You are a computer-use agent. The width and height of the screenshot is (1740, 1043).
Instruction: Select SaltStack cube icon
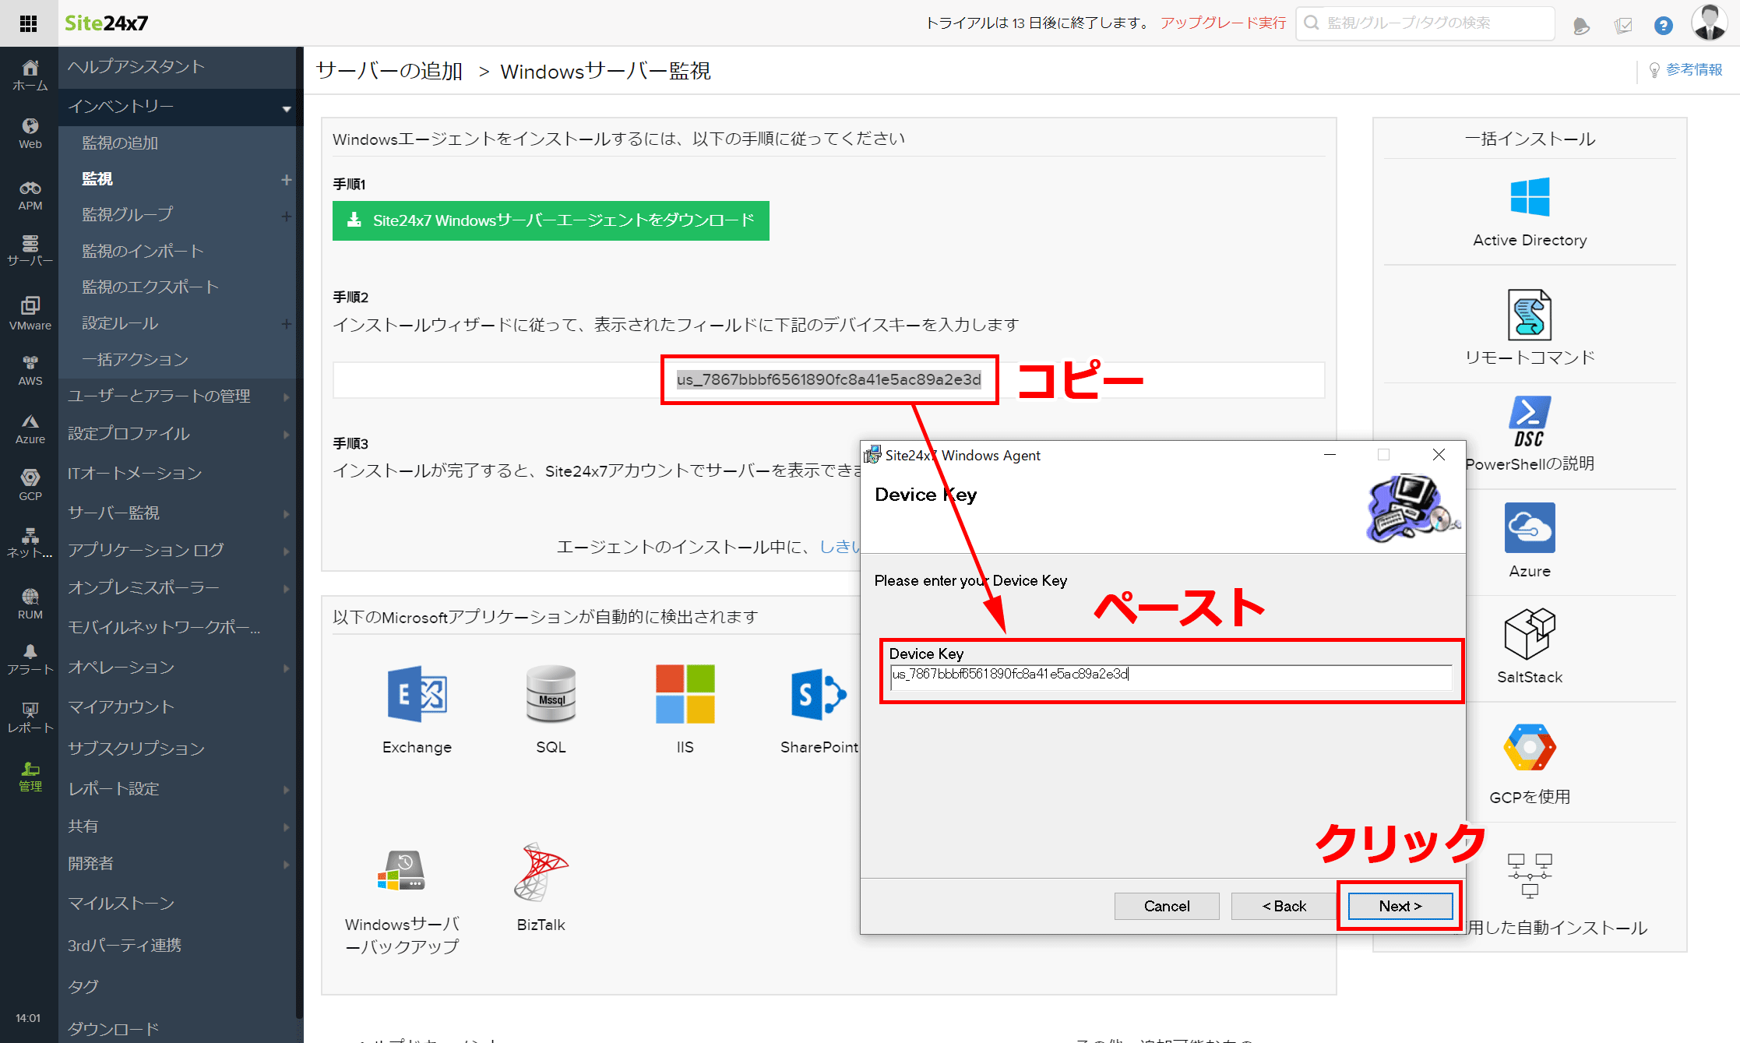click(x=1529, y=633)
